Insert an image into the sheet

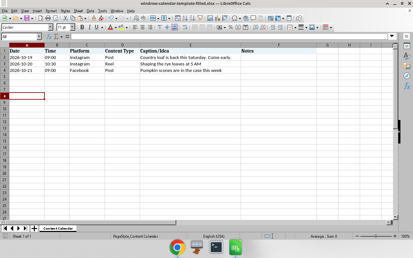210,18
